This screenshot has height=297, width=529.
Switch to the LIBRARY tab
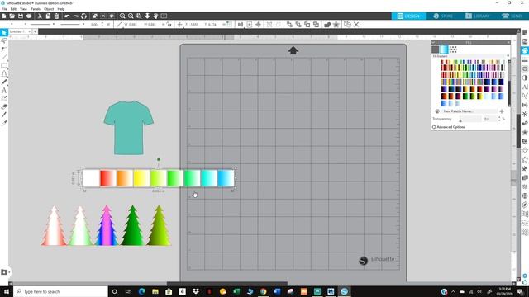click(478, 16)
